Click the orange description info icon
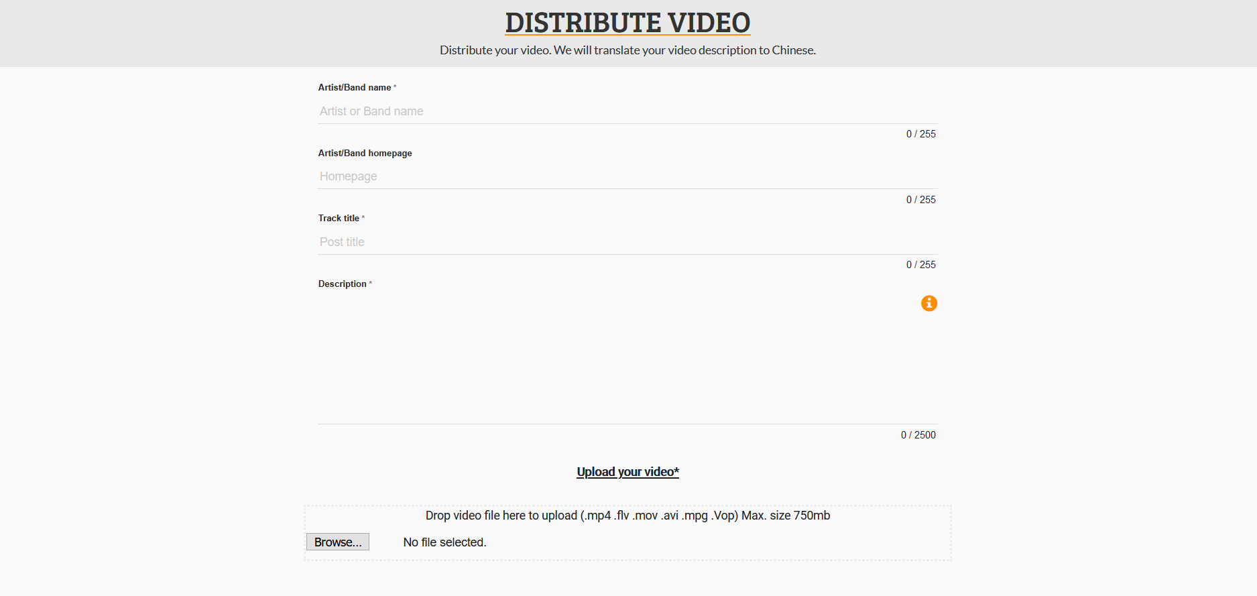The width and height of the screenshot is (1257, 596). (x=929, y=304)
